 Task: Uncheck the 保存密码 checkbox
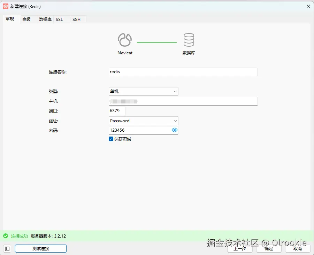[111, 139]
